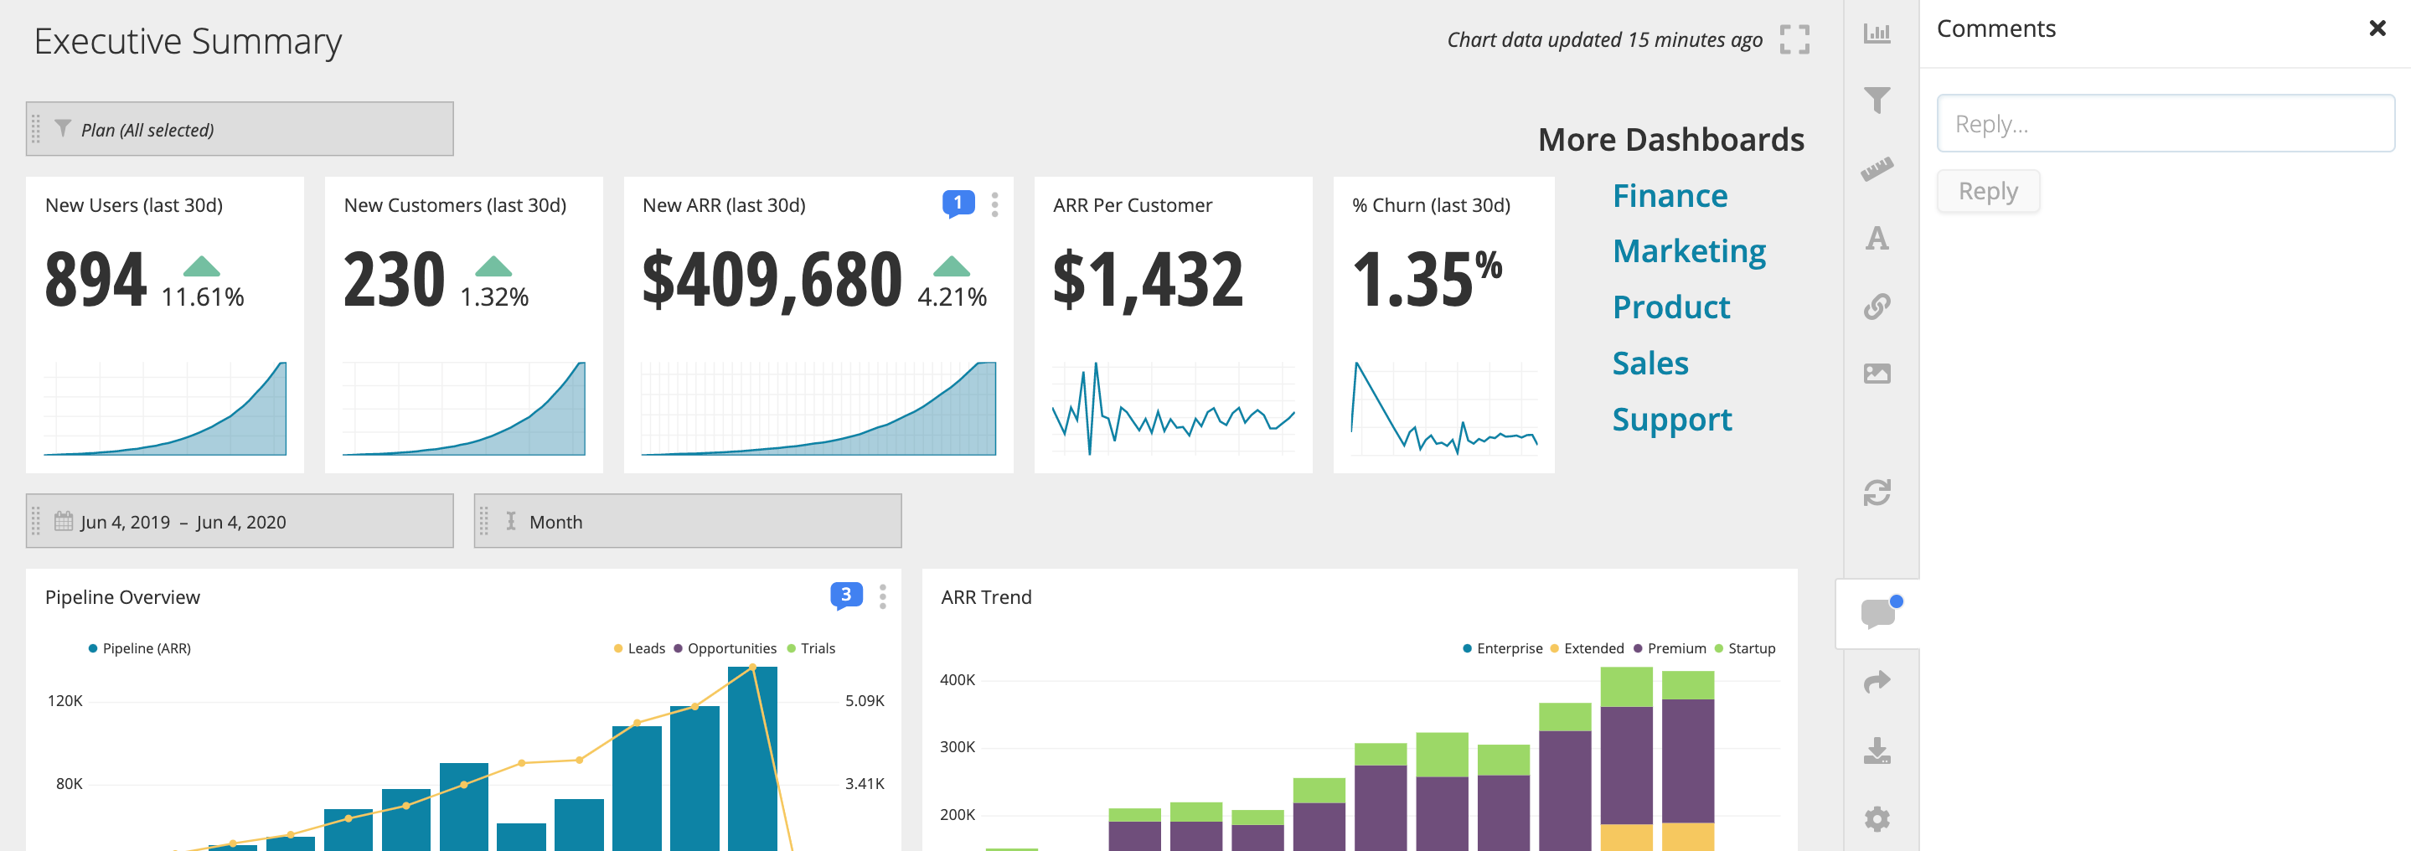Open the Product dashboard link
Image resolution: width=2411 pixels, height=851 pixels.
tap(1671, 307)
